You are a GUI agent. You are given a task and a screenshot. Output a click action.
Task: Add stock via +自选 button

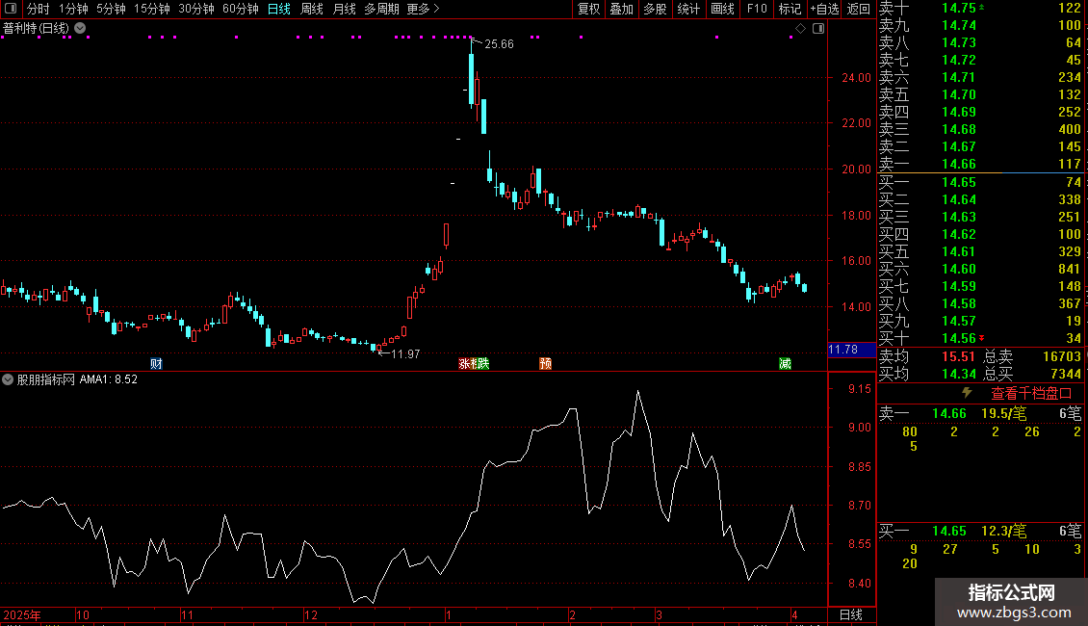pyautogui.click(x=825, y=9)
